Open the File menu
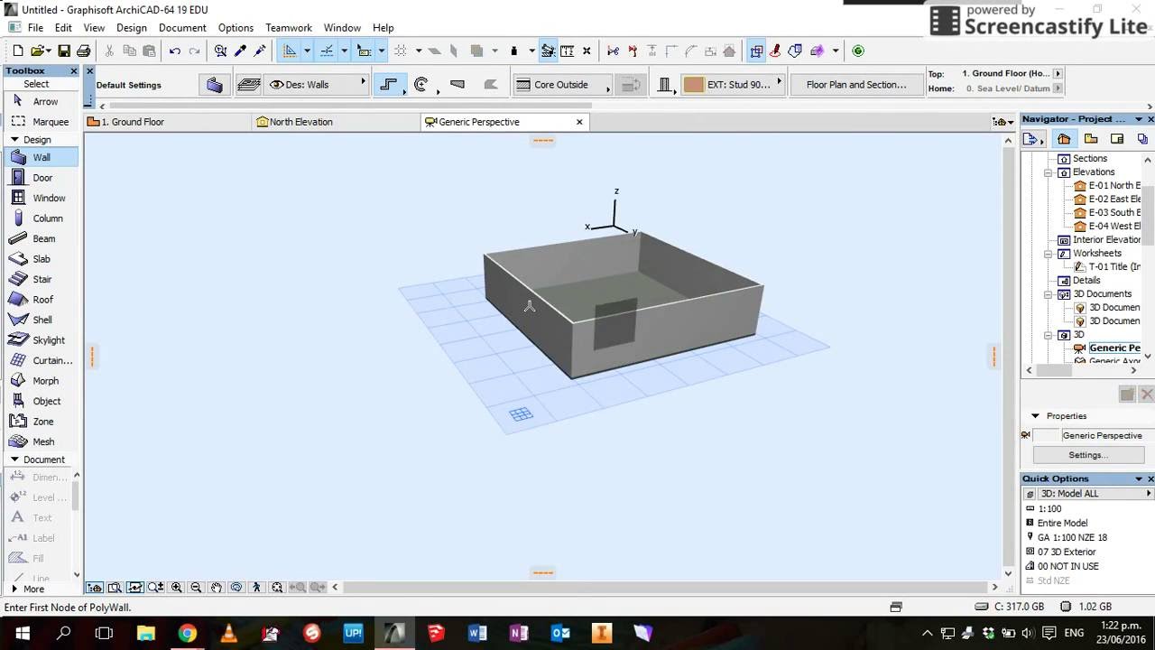Viewport: 1155px width, 650px height. 35,28
